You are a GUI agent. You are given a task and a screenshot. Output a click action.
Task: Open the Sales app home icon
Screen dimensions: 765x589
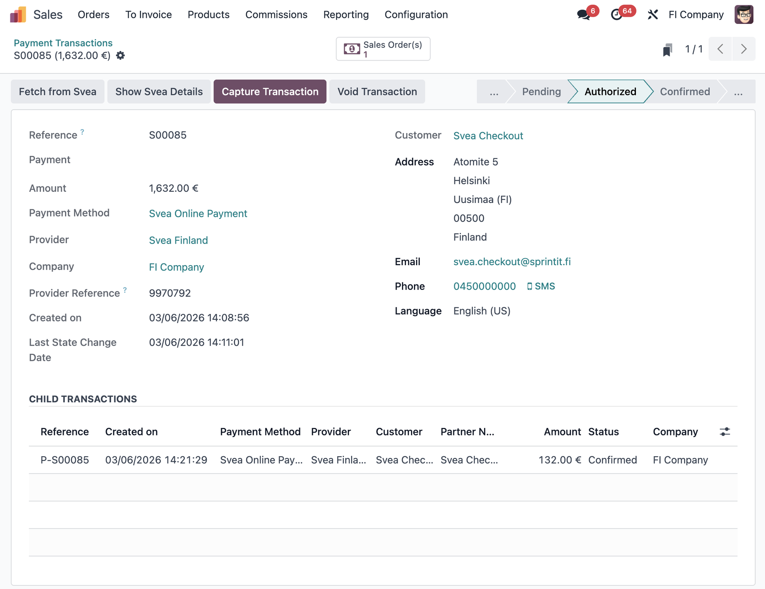click(x=18, y=15)
